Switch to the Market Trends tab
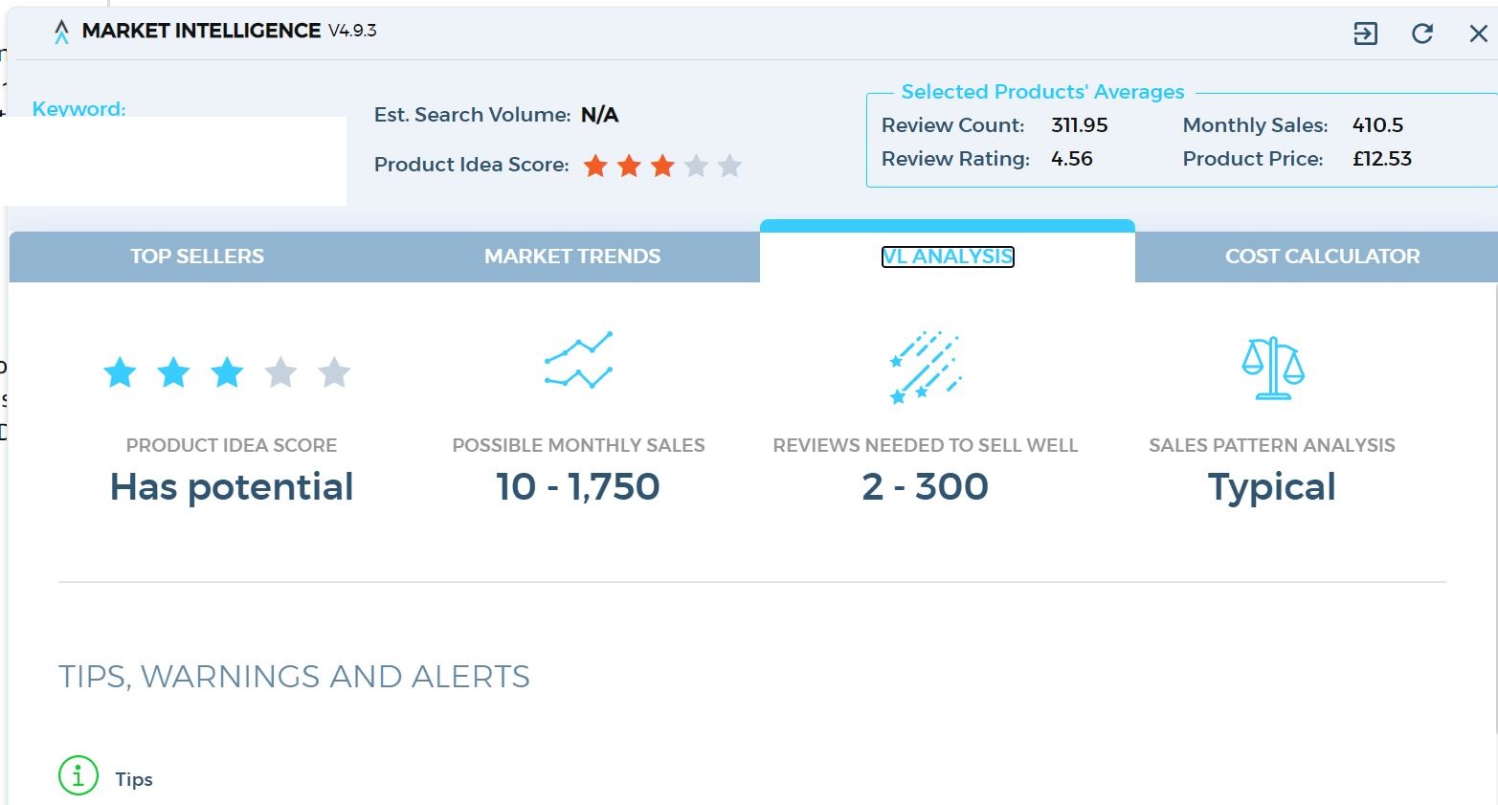Screen dimensions: 1498x805 572,257
